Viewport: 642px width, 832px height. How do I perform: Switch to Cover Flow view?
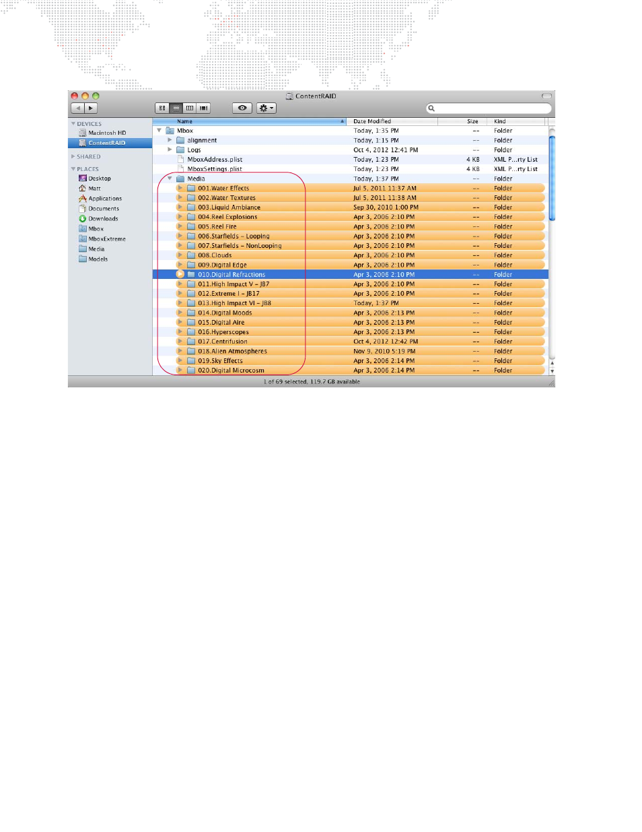coord(204,108)
